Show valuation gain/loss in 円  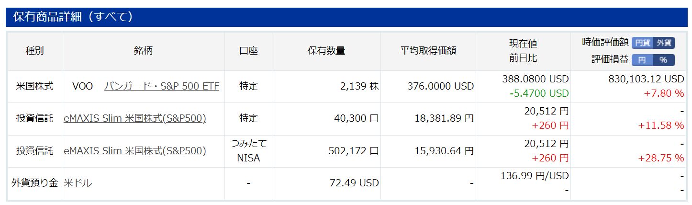(x=642, y=60)
